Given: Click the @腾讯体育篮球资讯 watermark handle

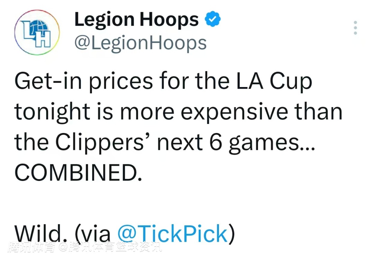Looking at the screenshot, I should pyautogui.click(x=110, y=247).
